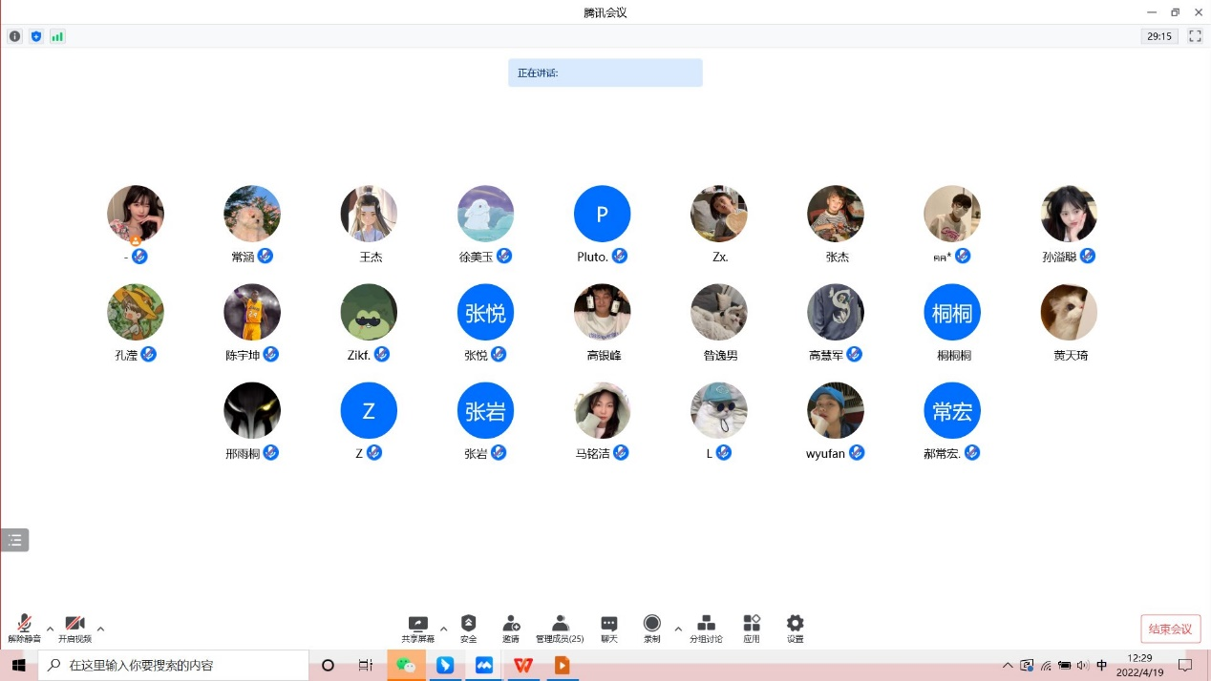Open 分组讨论 breakout rooms

[706, 628]
